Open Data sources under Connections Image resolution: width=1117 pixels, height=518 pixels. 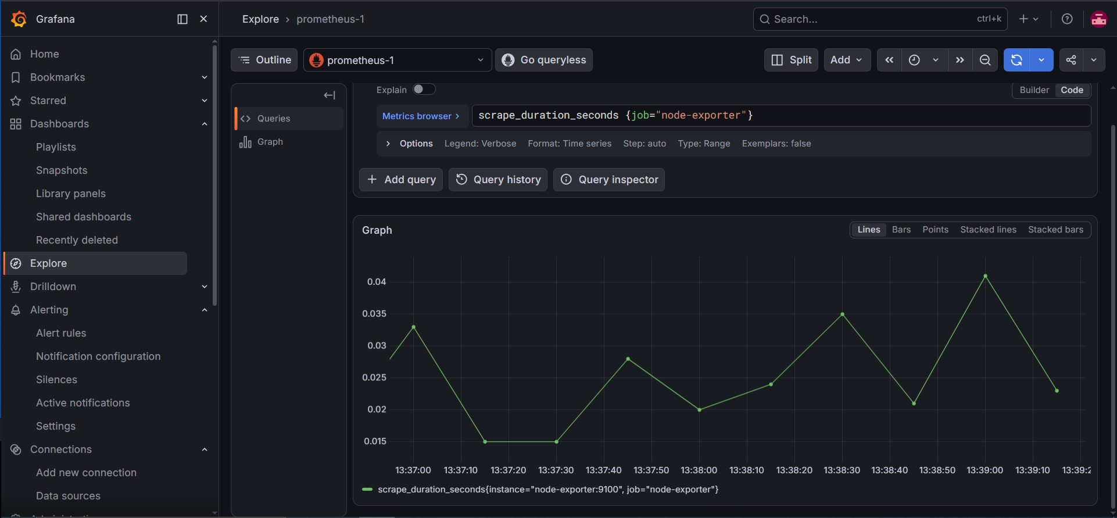coord(68,496)
